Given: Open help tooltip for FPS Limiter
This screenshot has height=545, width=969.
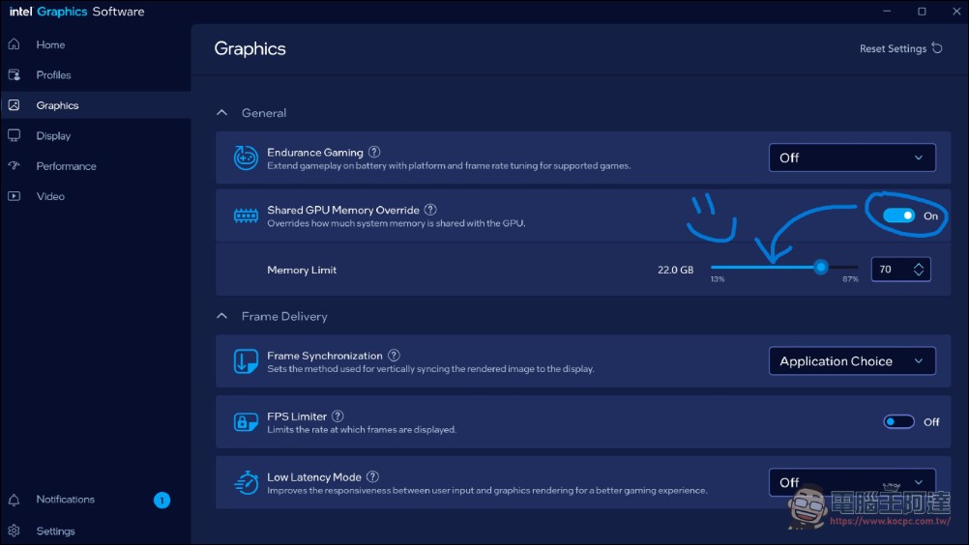Looking at the screenshot, I should 338,416.
